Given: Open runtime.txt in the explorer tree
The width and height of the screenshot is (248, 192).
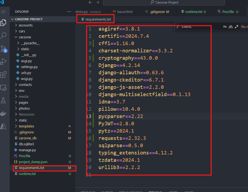Looking at the screenshot, I should (43, 174).
